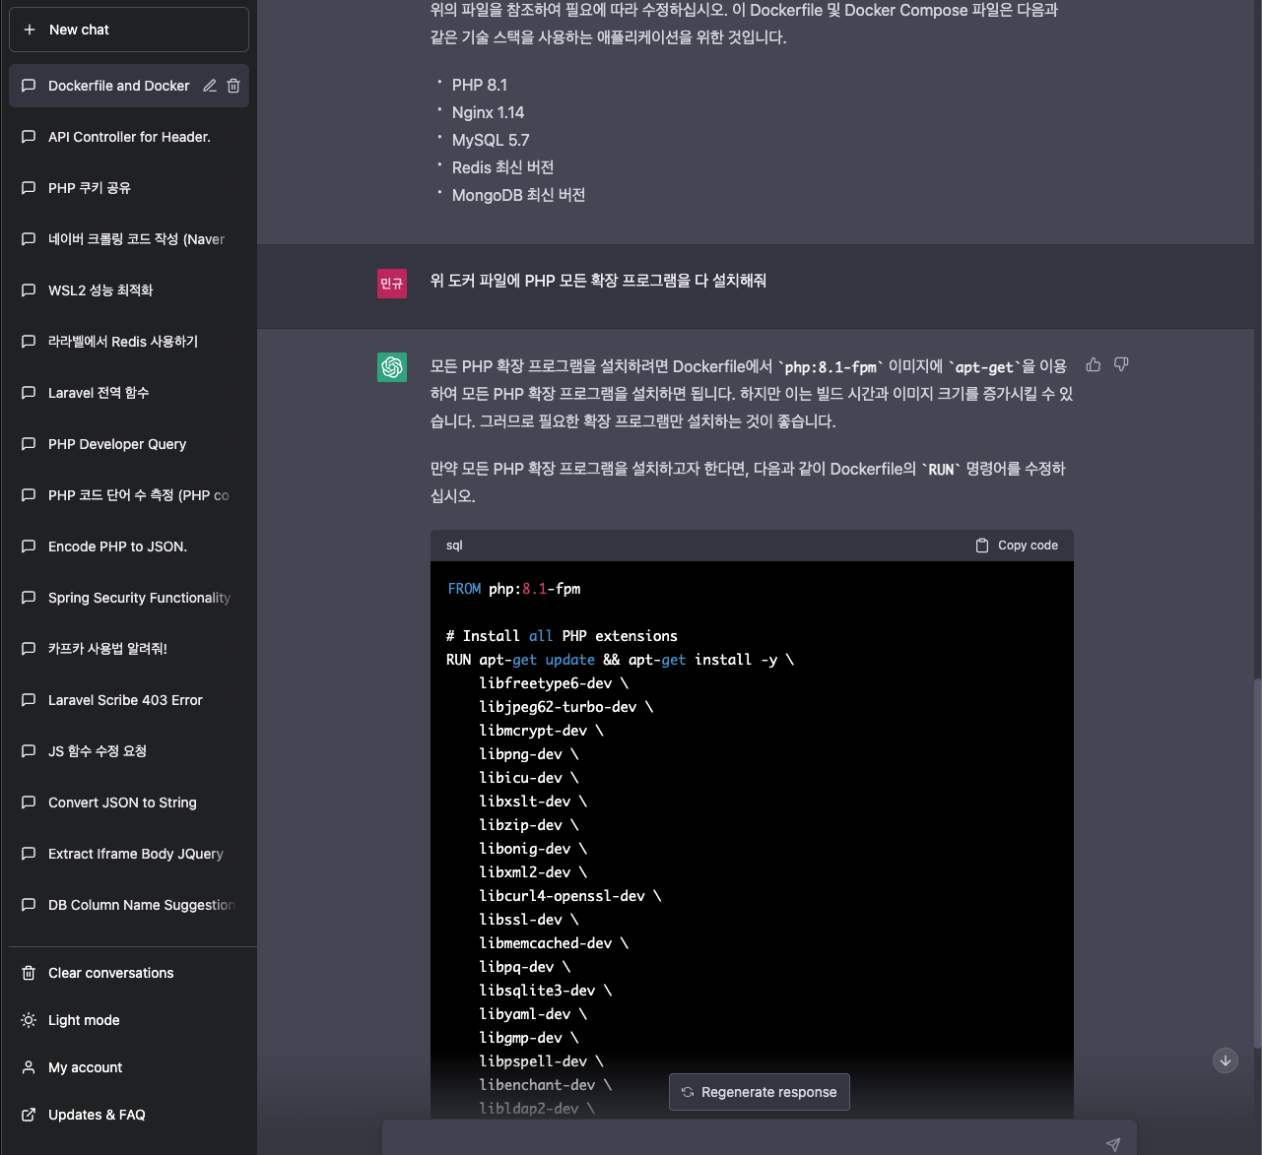The image size is (1262, 1155).
Task: Click the '# Install all PHP extensions' comment
Action: 562,636
